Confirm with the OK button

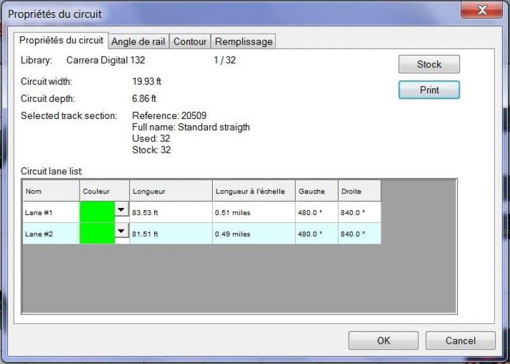click(383, 340)
